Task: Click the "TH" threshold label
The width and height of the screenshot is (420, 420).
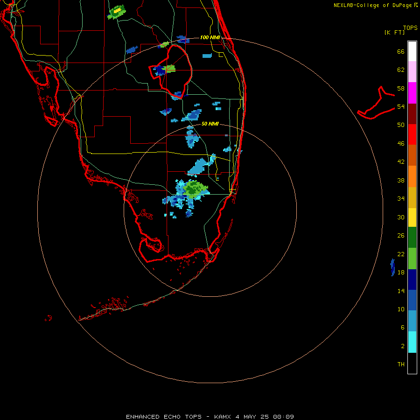Action: [401, 364]
